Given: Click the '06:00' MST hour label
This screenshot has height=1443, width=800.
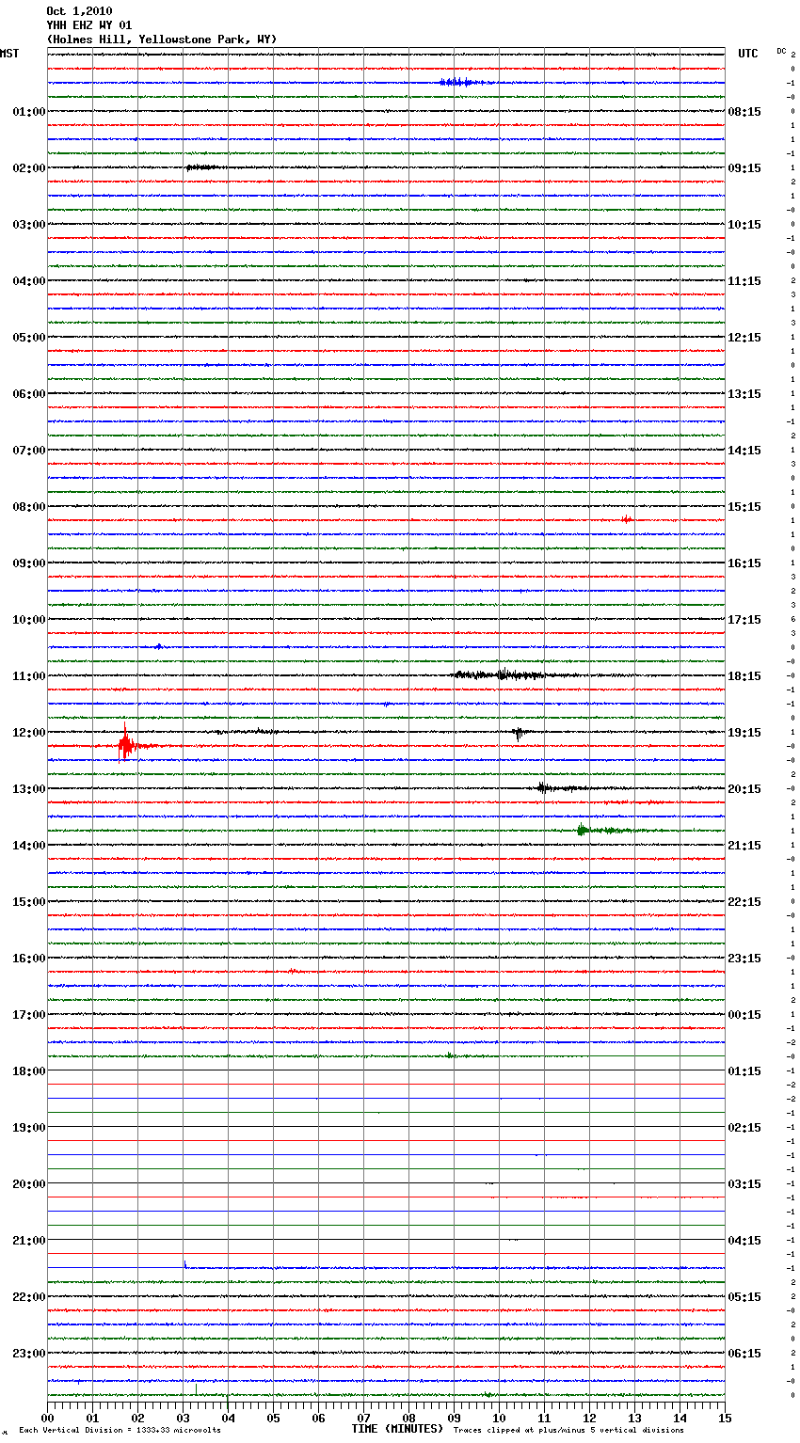Looking at the screenshot, I should [x=28, y=394].
